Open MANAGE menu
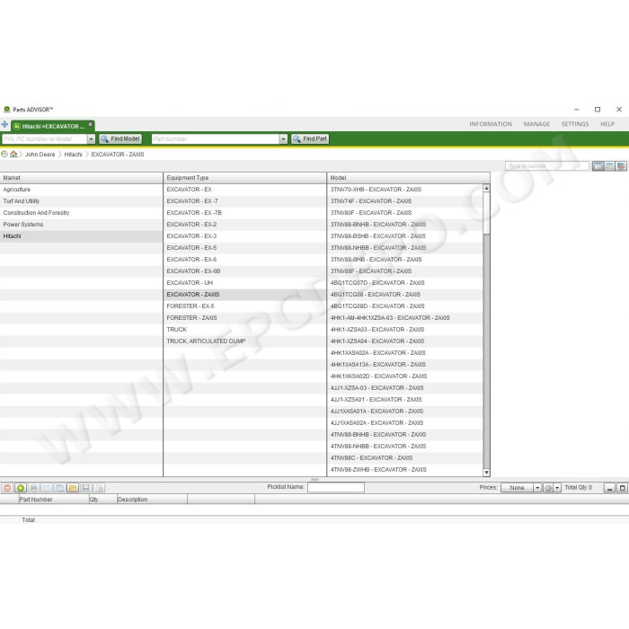 point(536,124)
